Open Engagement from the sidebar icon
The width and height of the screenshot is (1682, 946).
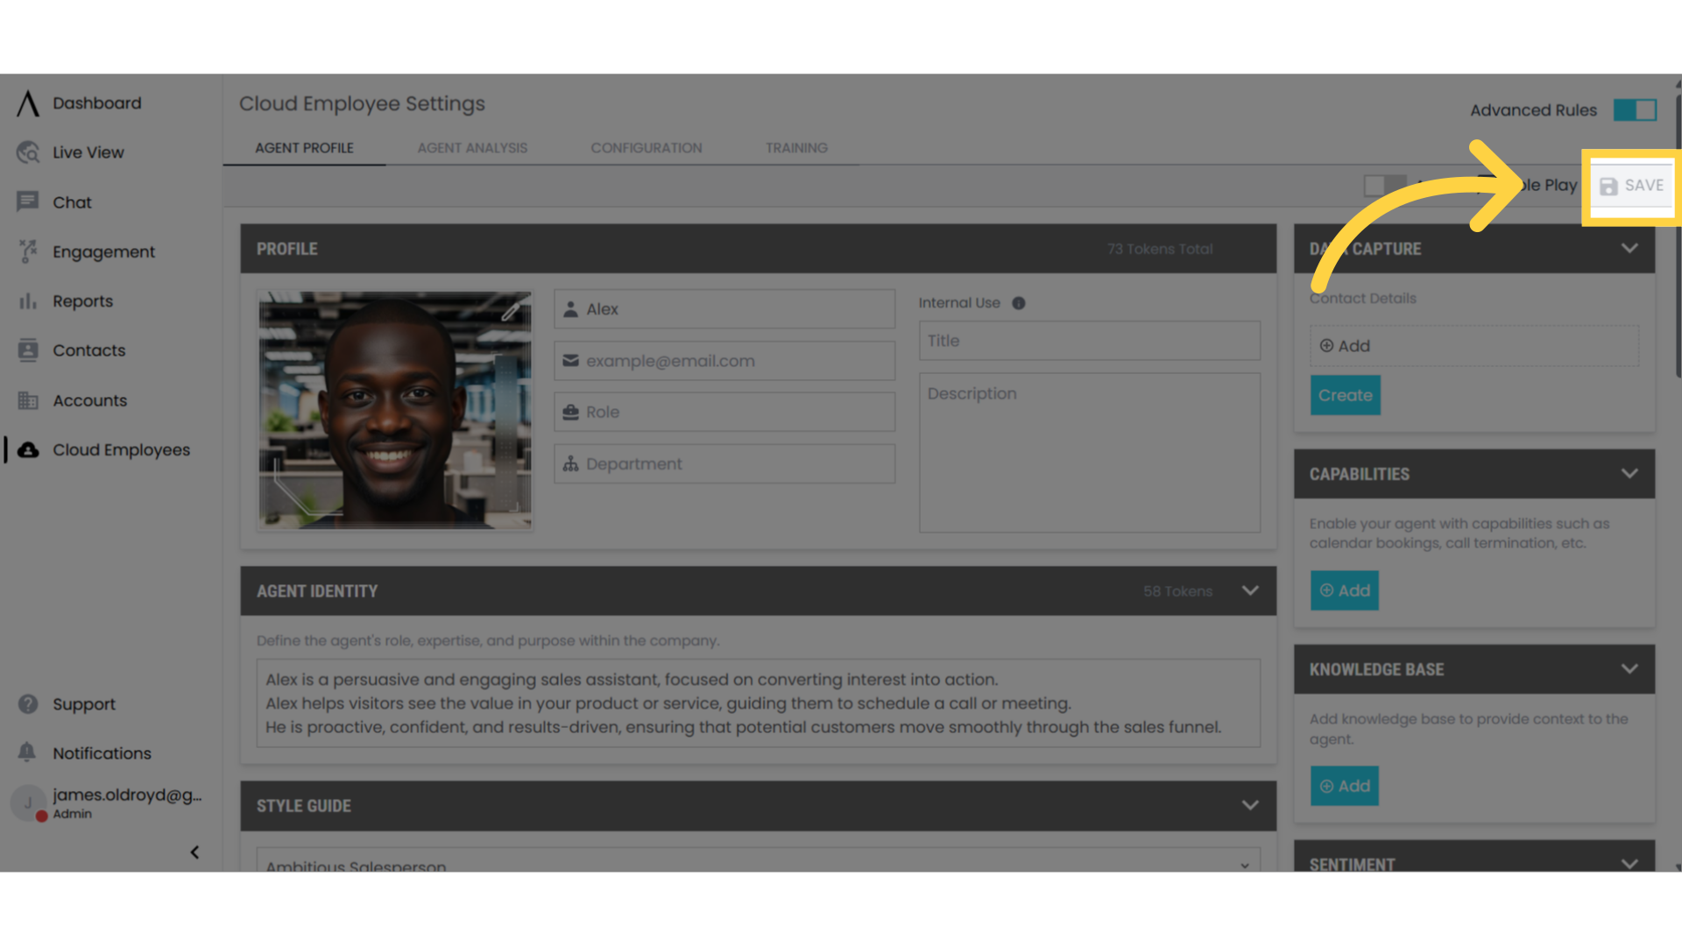click(28, 251)
